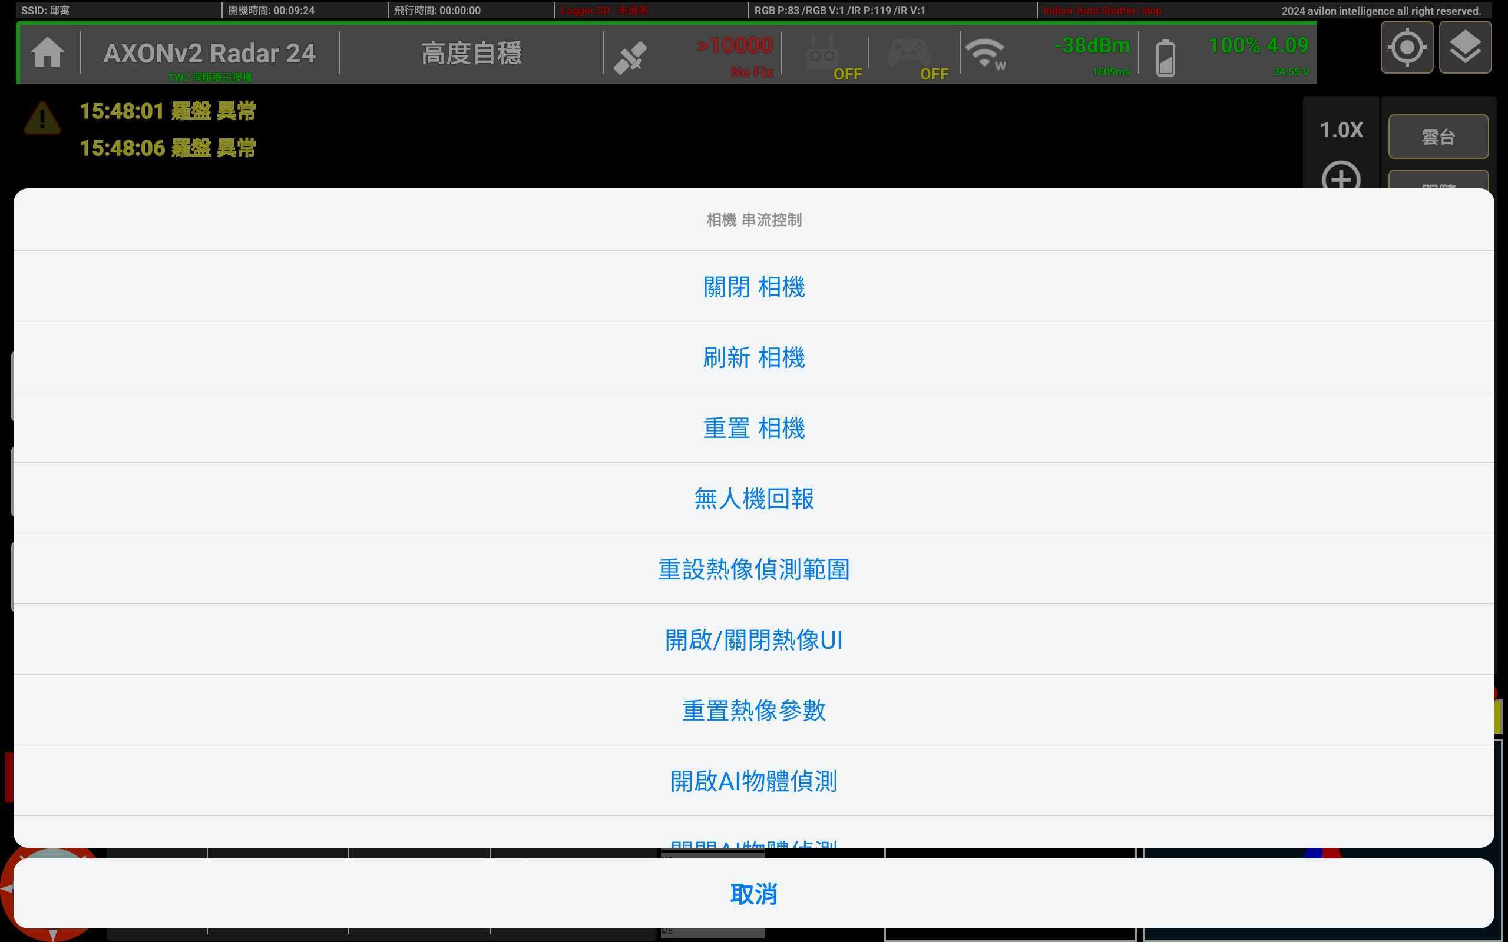Image resolution: width=1508 pixels, height=942 pixels.
Task: Click the battery level icon
Action: point(1165,57)
